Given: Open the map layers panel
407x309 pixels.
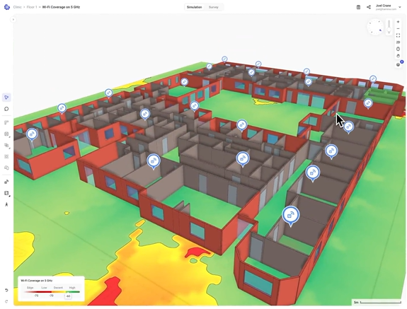Looking at the screenshot, I should coord(399,64).
